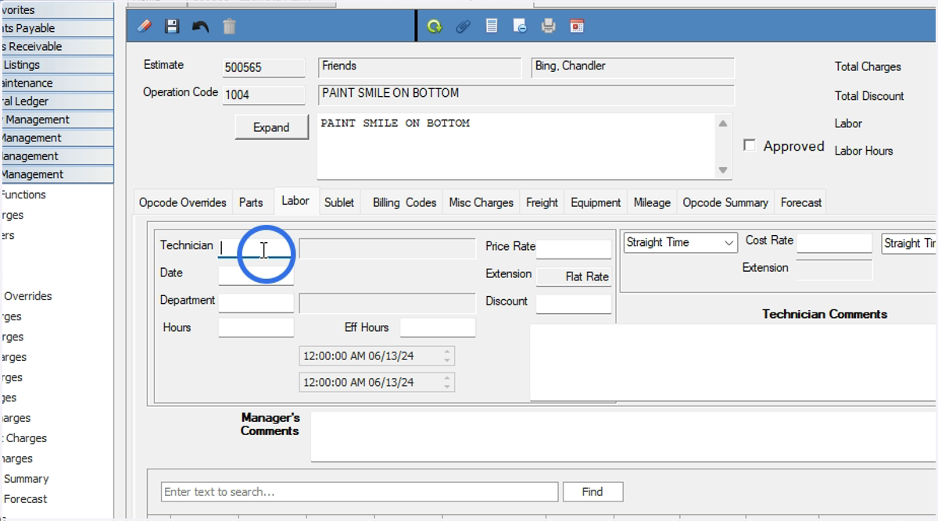The image size is (938, 521).
Task: Go to the Misc Charges tab
Action: [x=482, y=202]
